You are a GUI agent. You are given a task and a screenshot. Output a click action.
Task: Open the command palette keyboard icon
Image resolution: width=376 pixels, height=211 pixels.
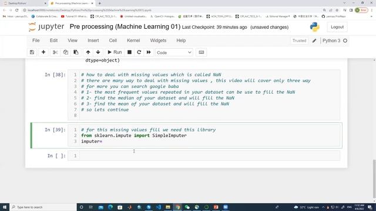pos(201,52)
